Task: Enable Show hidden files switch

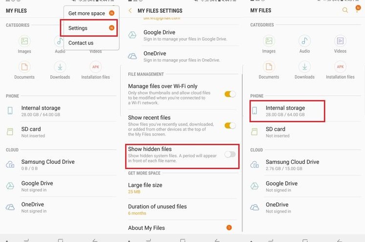Action: tap(230, 154)
